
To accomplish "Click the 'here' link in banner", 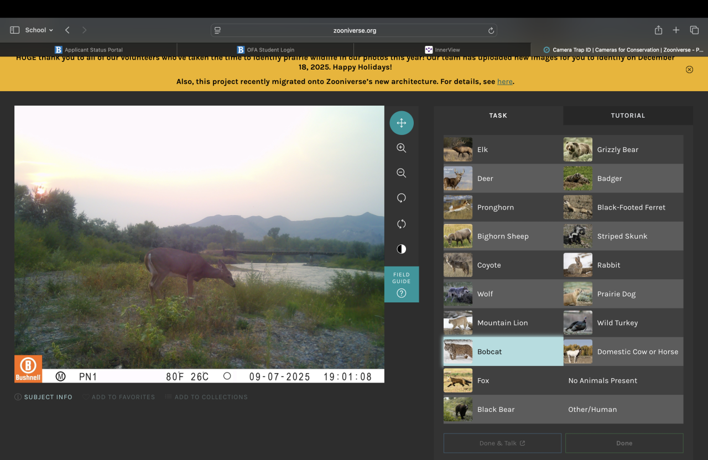I will pyautogui.click(x=504, y=82).
